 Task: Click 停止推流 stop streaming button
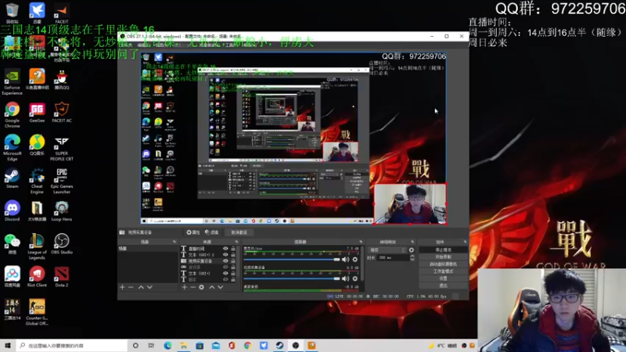(x=443, y=250)
